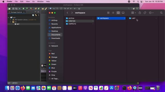Click the Wi-Fi status icon
The width and height of the screenshot is (165, 92).
point(134,2)
